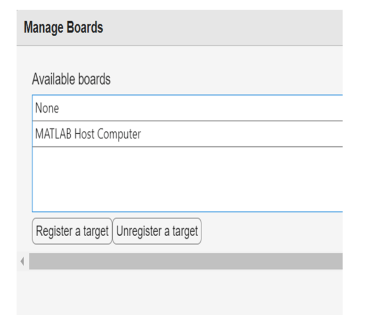Select MATLAB Host Computer board
Viewport: 365px width, 327px height.
click(x=88, y=134)
